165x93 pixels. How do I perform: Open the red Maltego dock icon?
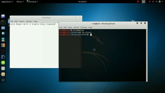[x=3, y=51]
